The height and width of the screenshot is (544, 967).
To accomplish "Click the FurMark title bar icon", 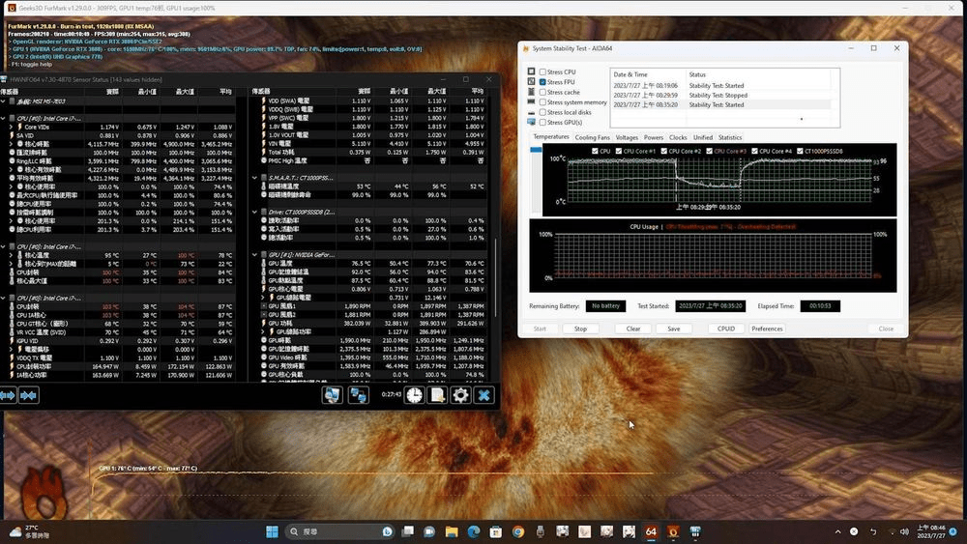I will 11,8.
